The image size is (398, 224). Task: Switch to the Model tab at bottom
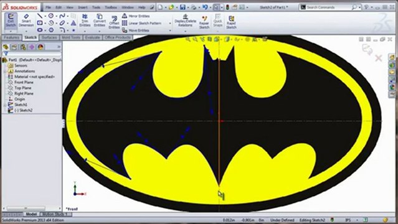[31, 215]
